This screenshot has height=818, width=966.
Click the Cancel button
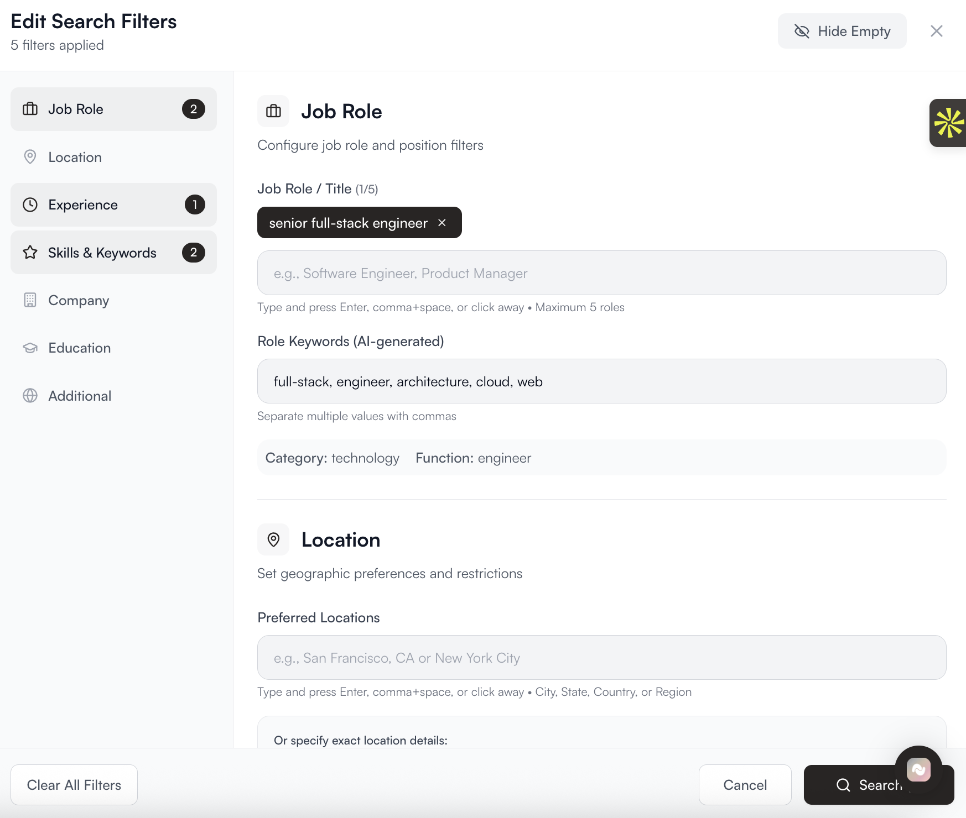click(745, 785)
